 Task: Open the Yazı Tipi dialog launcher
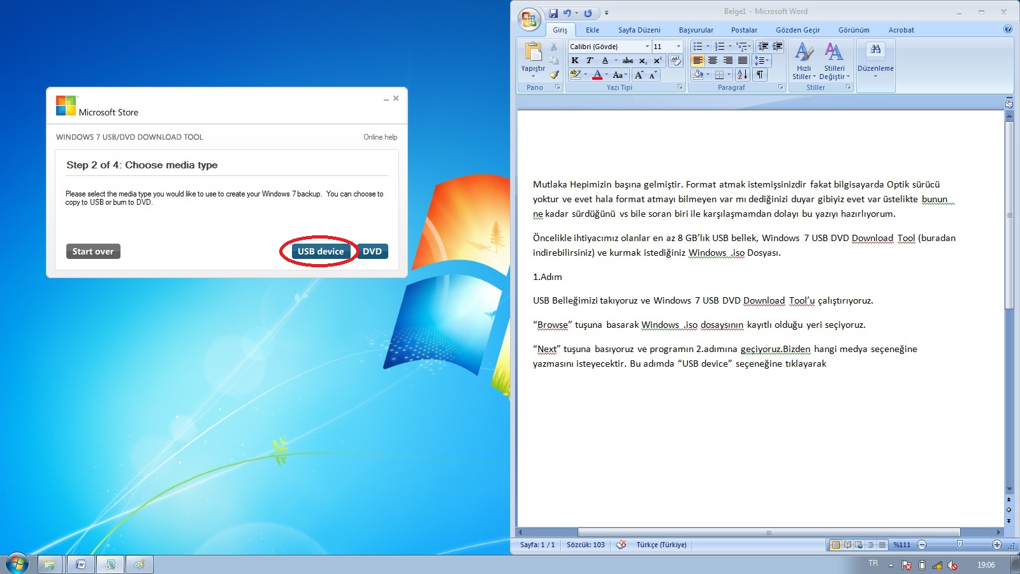[680, 87]
